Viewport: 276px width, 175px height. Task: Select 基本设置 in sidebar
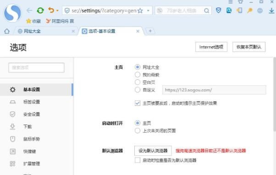click(37, 89)
